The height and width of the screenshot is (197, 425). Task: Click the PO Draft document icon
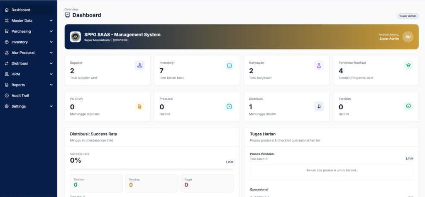tap(139, 106)
